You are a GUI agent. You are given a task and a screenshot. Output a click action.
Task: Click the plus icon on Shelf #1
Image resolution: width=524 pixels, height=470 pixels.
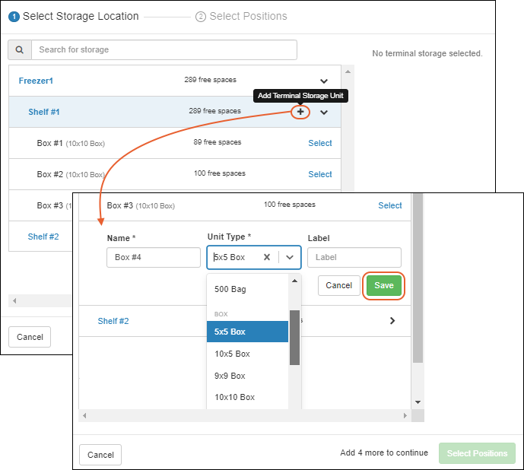coord(300,113)
